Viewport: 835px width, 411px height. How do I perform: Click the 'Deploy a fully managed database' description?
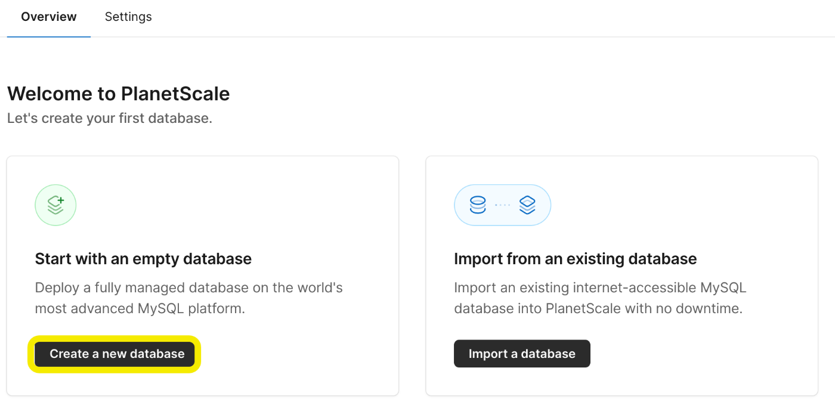189,298
